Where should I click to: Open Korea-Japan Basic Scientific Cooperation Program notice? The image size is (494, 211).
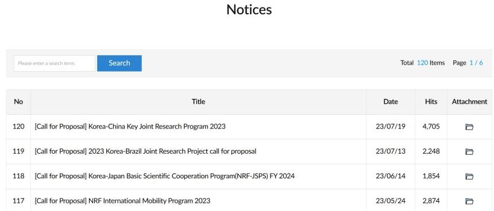point(164,176)
